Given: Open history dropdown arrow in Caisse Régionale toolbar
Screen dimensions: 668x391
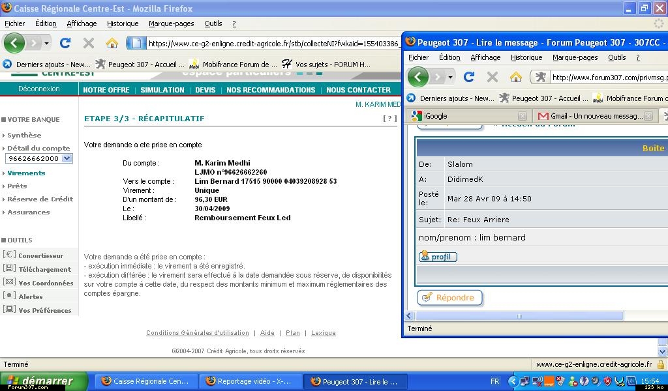Looking at the screenshot, I should pos(46,43).
